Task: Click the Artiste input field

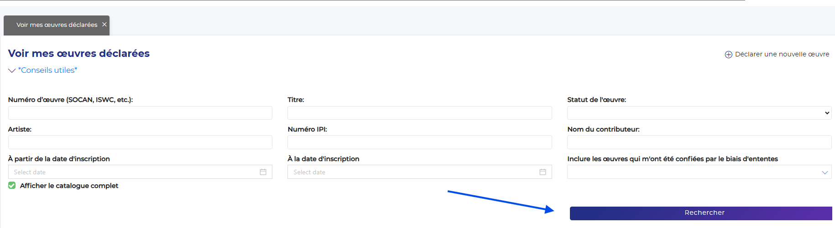Action: pos(140,142)
